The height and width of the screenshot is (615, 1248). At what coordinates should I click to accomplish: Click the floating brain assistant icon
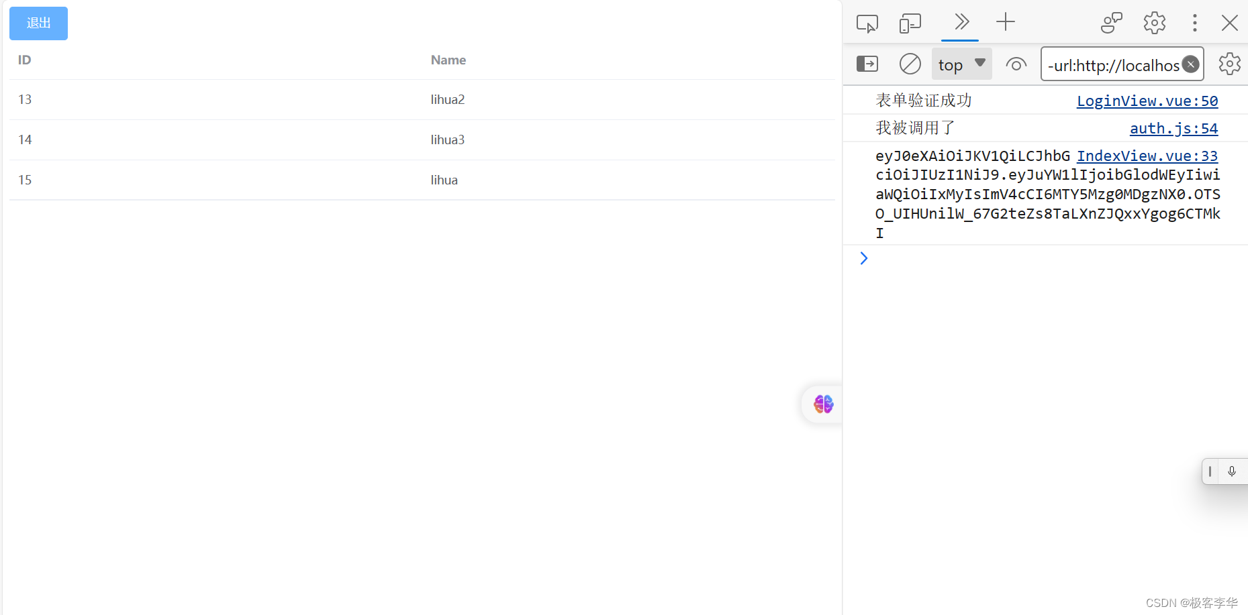823,404
